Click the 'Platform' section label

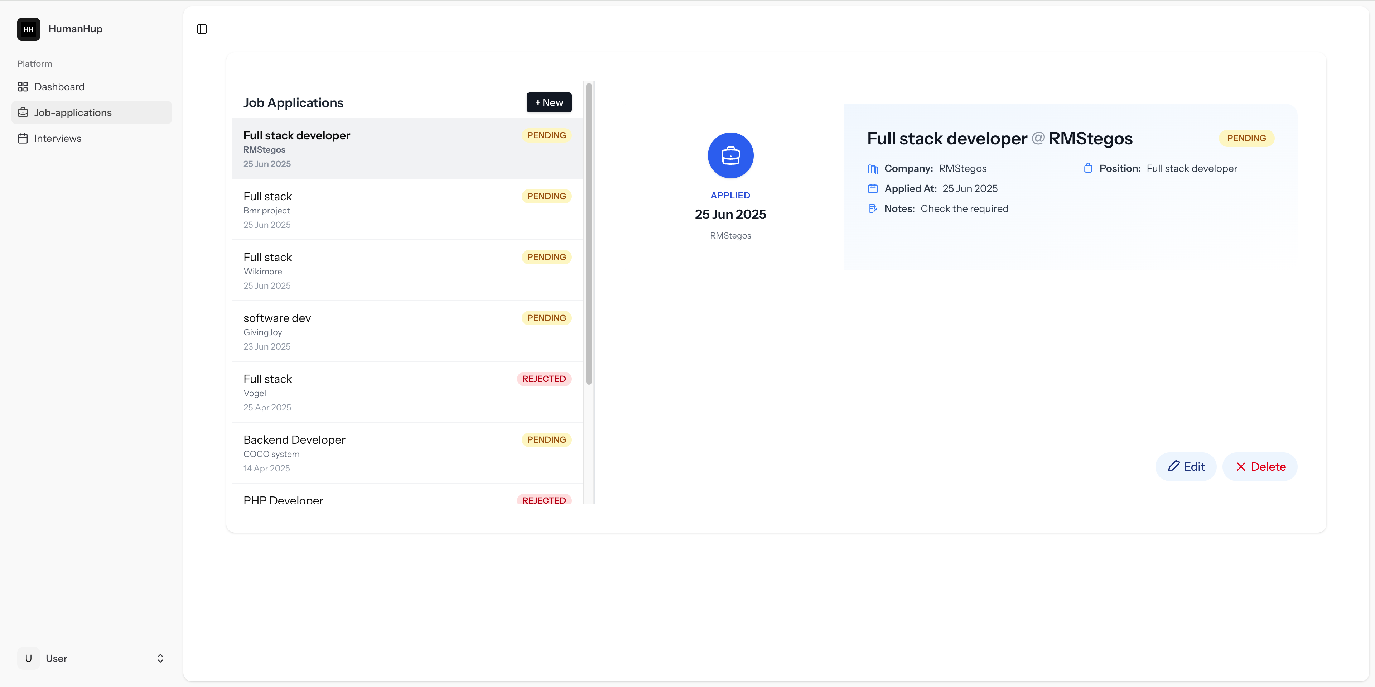click(35, 63)
